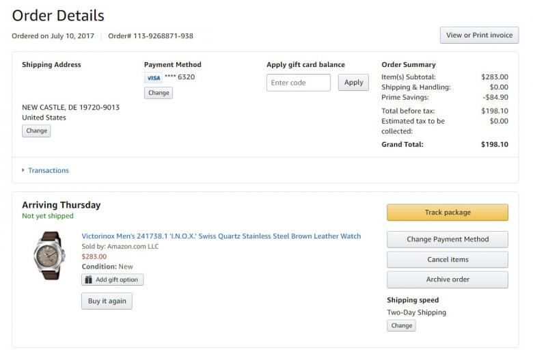The width and height of the screenshot is (533, 354).
Task: Change the Two-Day Shipping speed
Action: click(x=401, y=325)
